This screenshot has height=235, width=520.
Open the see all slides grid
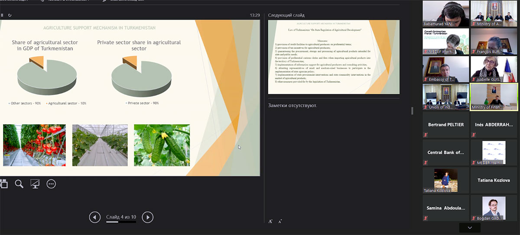pos(3,184)
